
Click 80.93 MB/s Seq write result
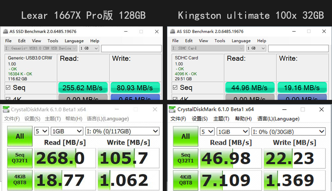(135, 88)
